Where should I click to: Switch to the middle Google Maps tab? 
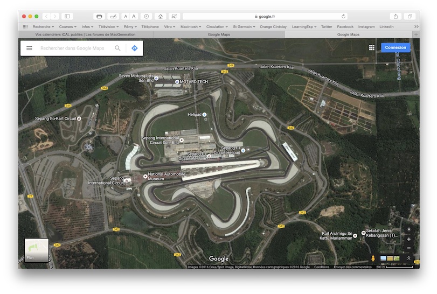(219, 34)
